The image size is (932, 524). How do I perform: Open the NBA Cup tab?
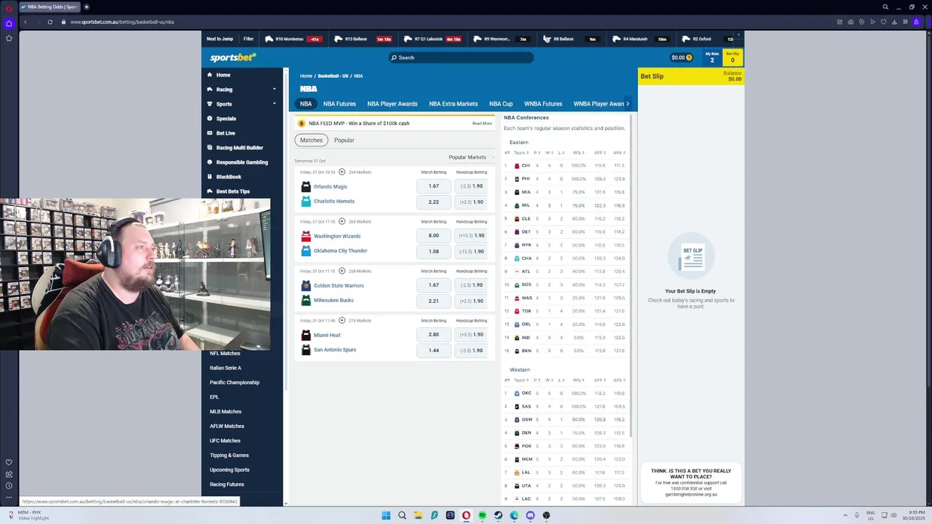501,104
